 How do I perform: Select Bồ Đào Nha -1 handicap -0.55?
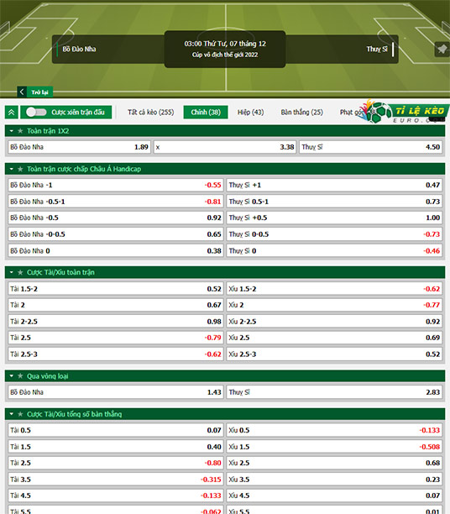click(115, 186)
